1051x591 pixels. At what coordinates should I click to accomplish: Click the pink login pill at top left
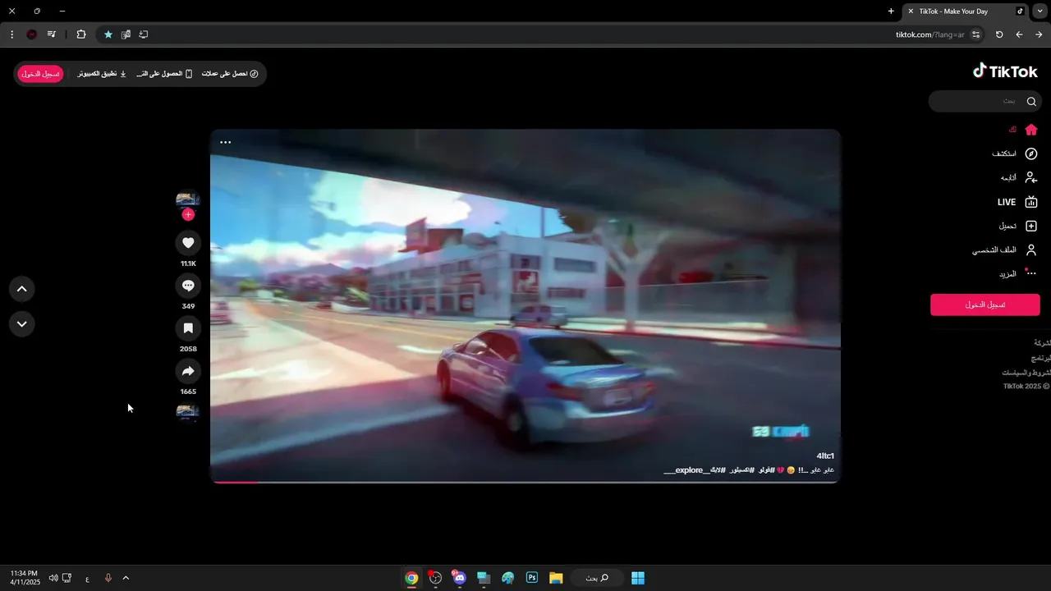(x=40, y=74)
